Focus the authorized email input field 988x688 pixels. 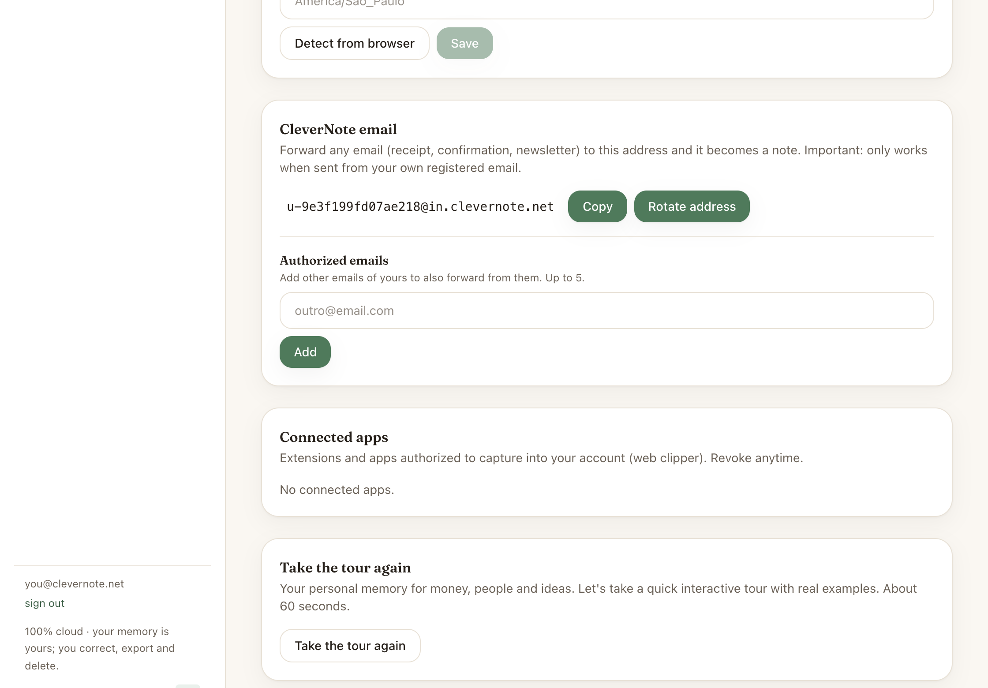[x=606, y=310]
